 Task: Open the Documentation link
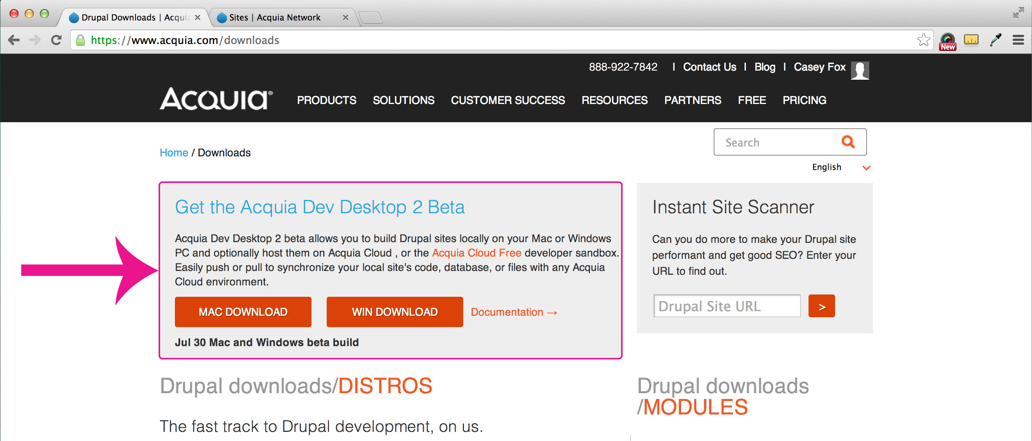tap(514, 312)
